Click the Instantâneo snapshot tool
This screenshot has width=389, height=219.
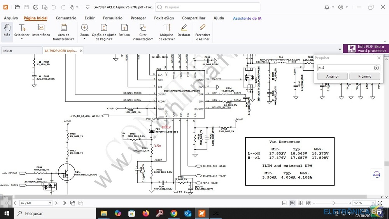coord(41,31)
